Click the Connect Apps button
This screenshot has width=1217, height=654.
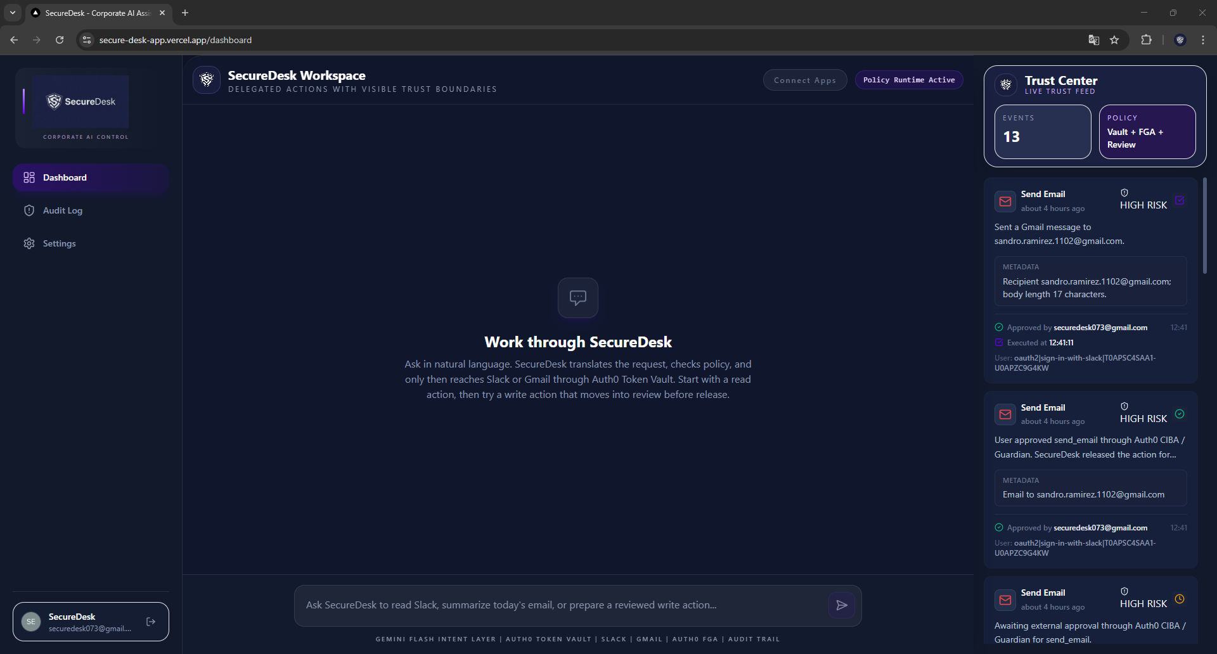click(x=805, y=80)
